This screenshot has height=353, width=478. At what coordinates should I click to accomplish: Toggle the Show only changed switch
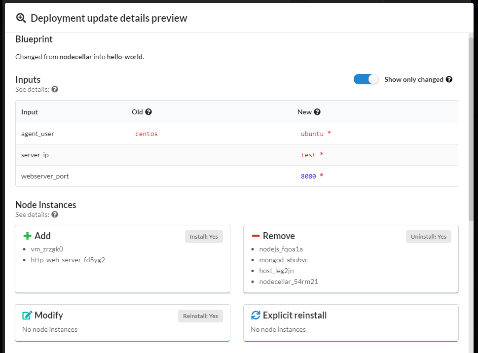366,79
